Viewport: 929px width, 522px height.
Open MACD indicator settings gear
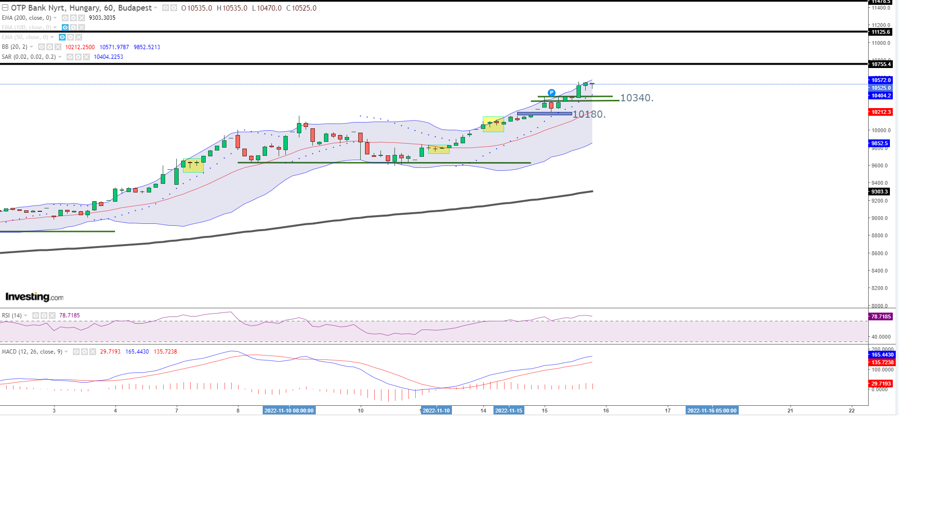[x=84, y=352]
